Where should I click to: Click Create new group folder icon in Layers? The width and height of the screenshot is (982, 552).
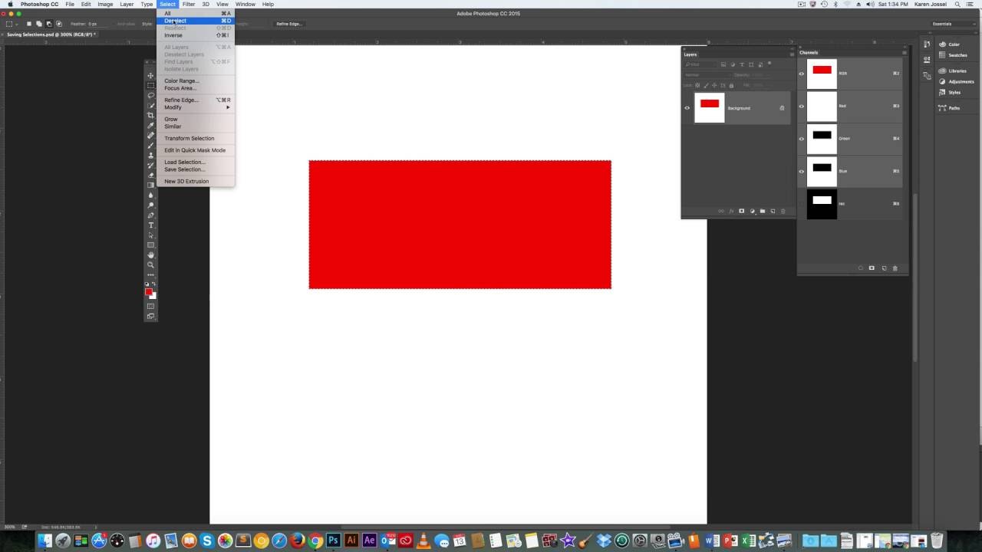click(x=763, y=211)
